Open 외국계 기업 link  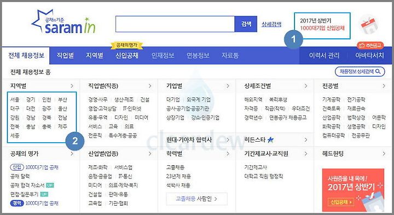(x=199, y=100)
